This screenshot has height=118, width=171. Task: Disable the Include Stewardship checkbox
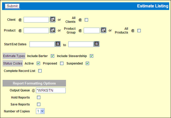tap(91, 56)
